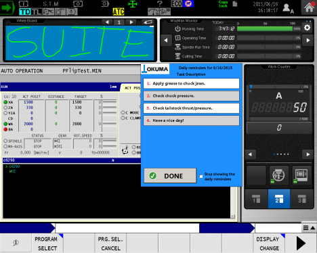Click the yellow ATC indicator
The width and height of the screenshot is (317, 253).
coord(119,11)
